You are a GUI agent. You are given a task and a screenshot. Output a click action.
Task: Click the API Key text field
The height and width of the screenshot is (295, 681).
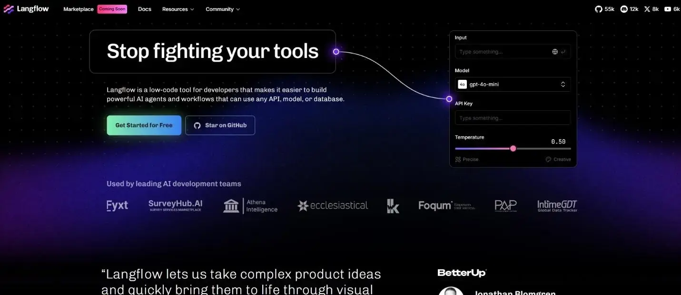[513, 118]
